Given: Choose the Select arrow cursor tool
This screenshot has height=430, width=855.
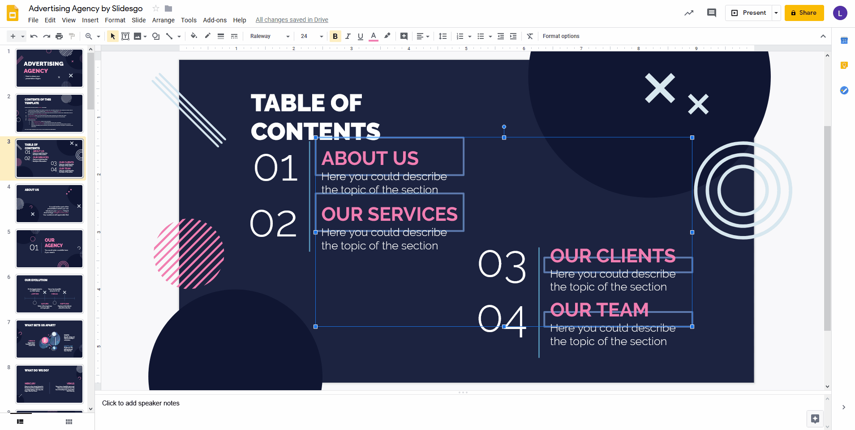Looking at the screenshot, I should point(112,36).
